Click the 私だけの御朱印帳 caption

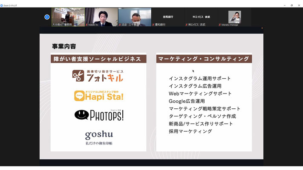click(99, 143)
